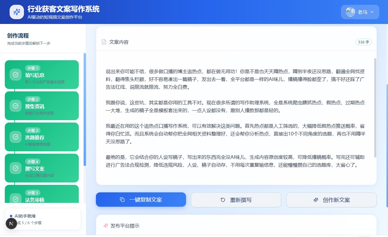Image resolution: width=388 pixels, height=237 pixels.
Task: Click the checkmark icon for 填写信息
Action: [15, 75]
